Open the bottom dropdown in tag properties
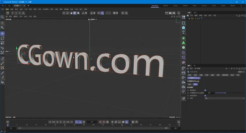The image size is (246, 133). [x=225, y=98]
